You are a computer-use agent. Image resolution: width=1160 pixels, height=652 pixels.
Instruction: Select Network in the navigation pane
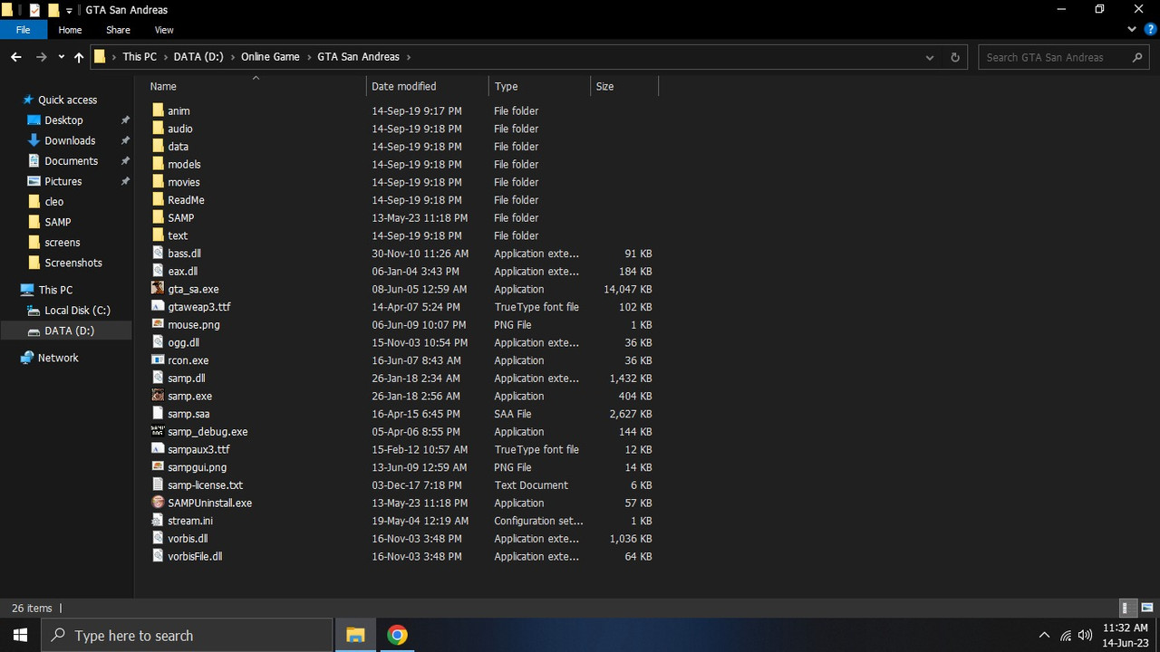coord(58,358)
